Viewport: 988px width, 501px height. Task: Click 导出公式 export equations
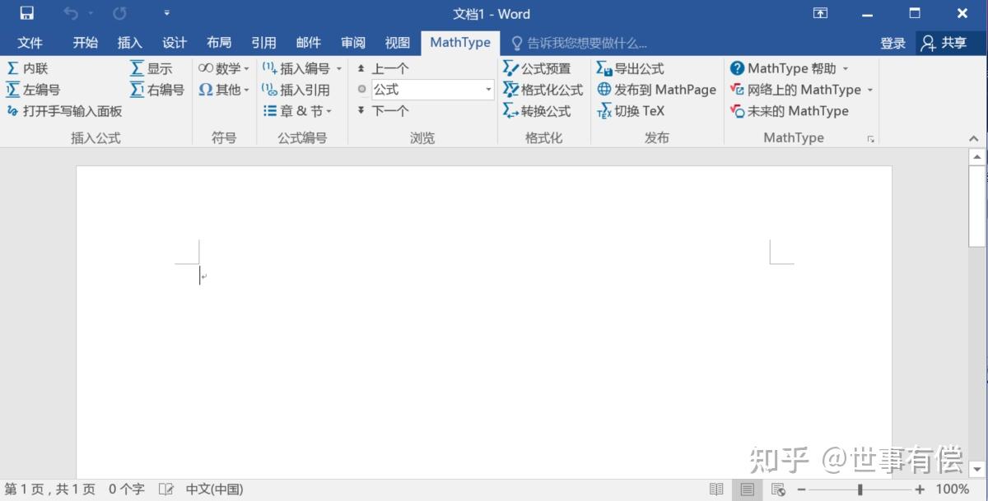(x=630, y=68)
